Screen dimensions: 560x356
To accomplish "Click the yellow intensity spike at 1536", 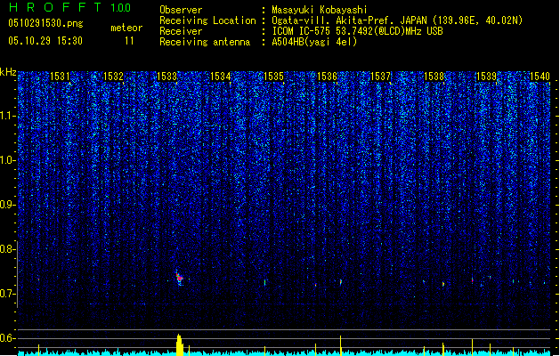I will pyautogui.click(x=340, y=345).
